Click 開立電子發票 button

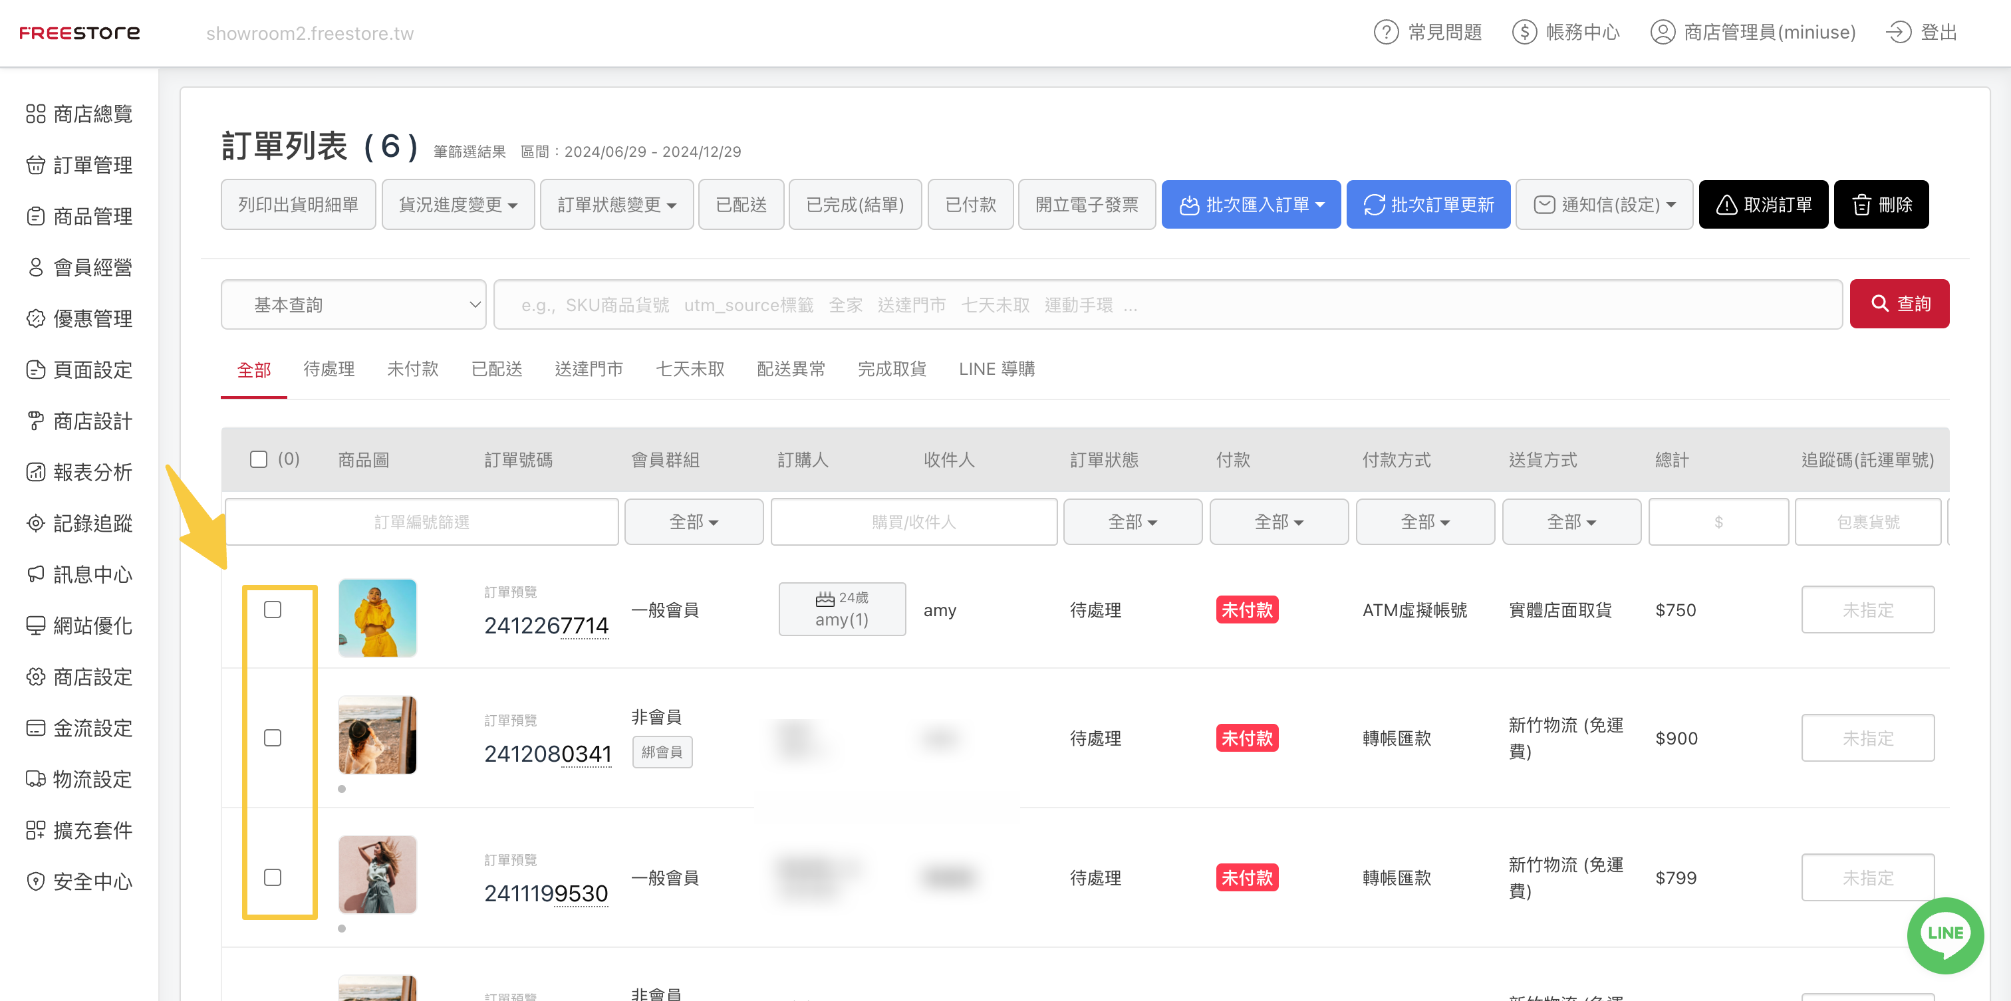1087,205
